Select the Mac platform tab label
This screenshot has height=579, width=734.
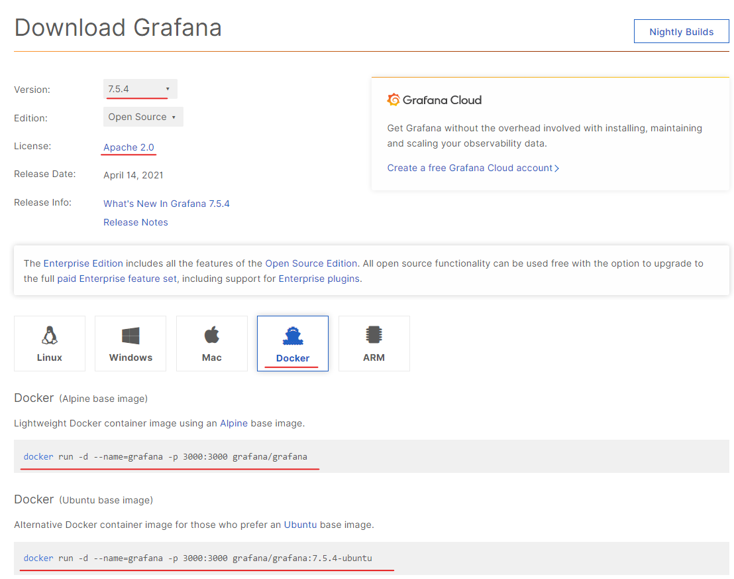211,357
